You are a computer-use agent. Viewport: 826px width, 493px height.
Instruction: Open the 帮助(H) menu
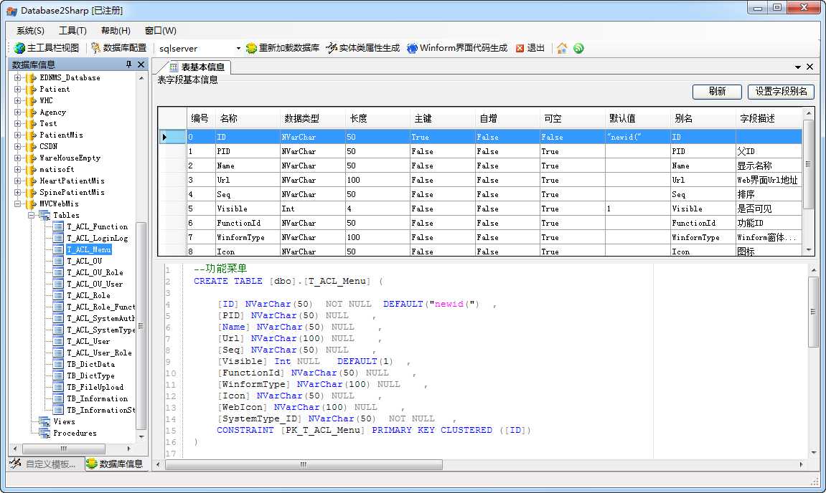click(x=116, y=31)
